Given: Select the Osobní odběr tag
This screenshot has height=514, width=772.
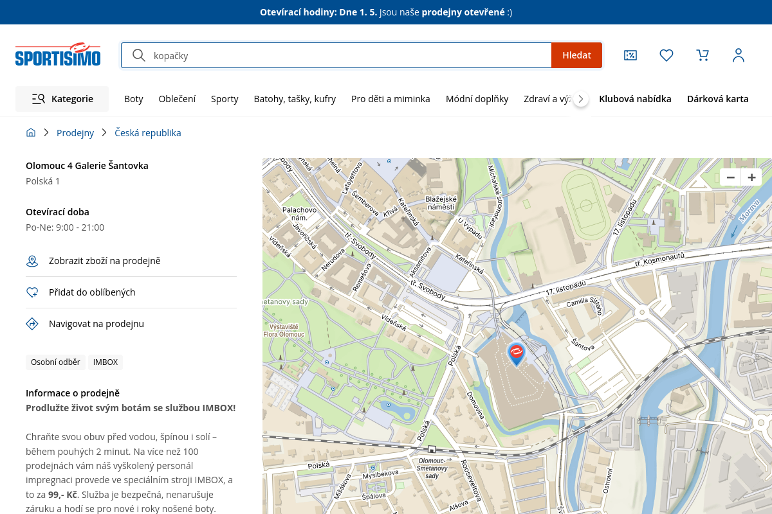Looking at the screenshot, I should (55, 362).
